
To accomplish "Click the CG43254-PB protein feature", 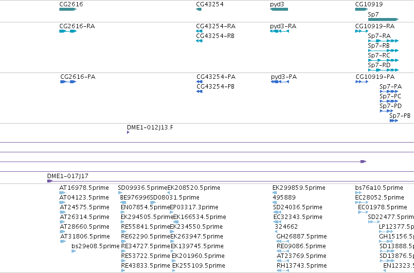I will 199,91.
